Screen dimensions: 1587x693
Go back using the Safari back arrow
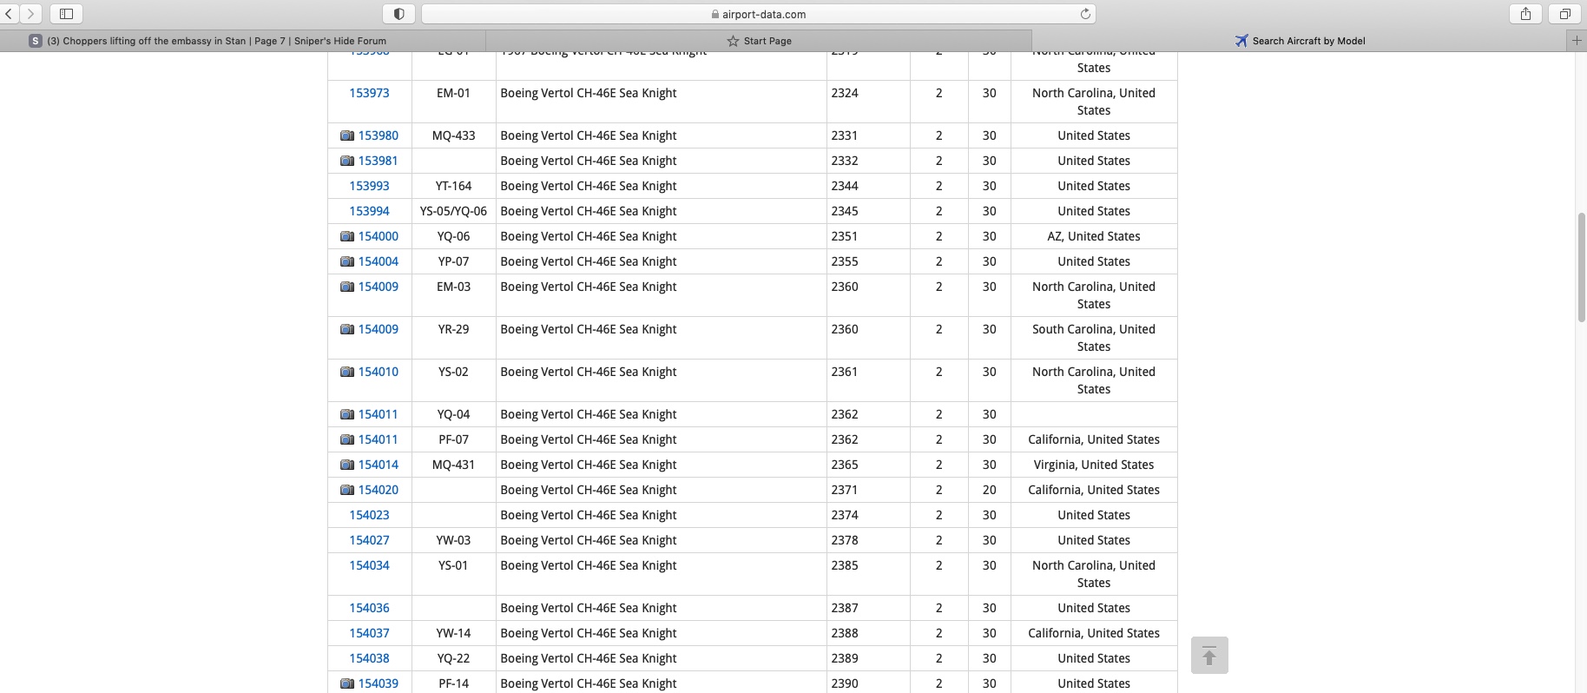pos(10,14)
